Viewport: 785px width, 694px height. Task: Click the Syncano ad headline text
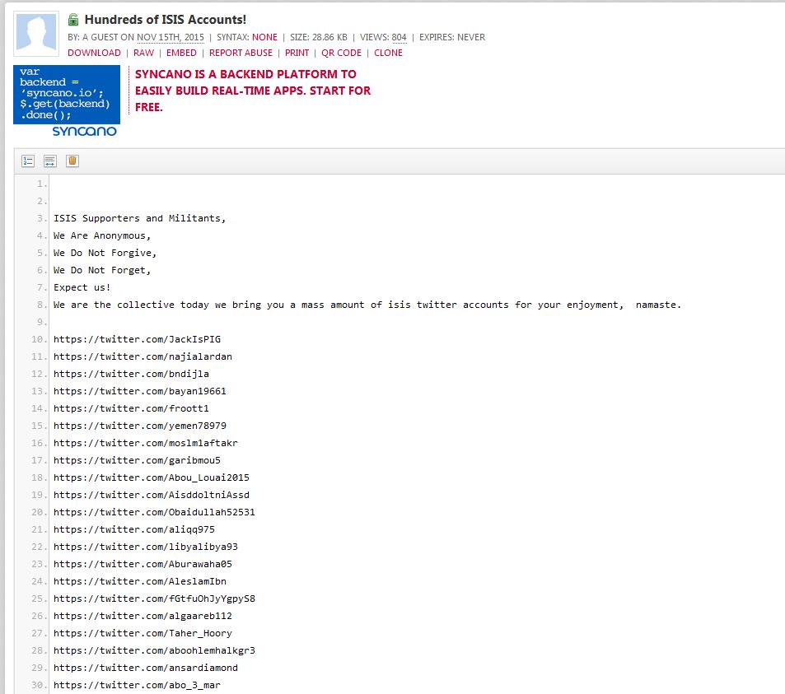pos(253,91)
